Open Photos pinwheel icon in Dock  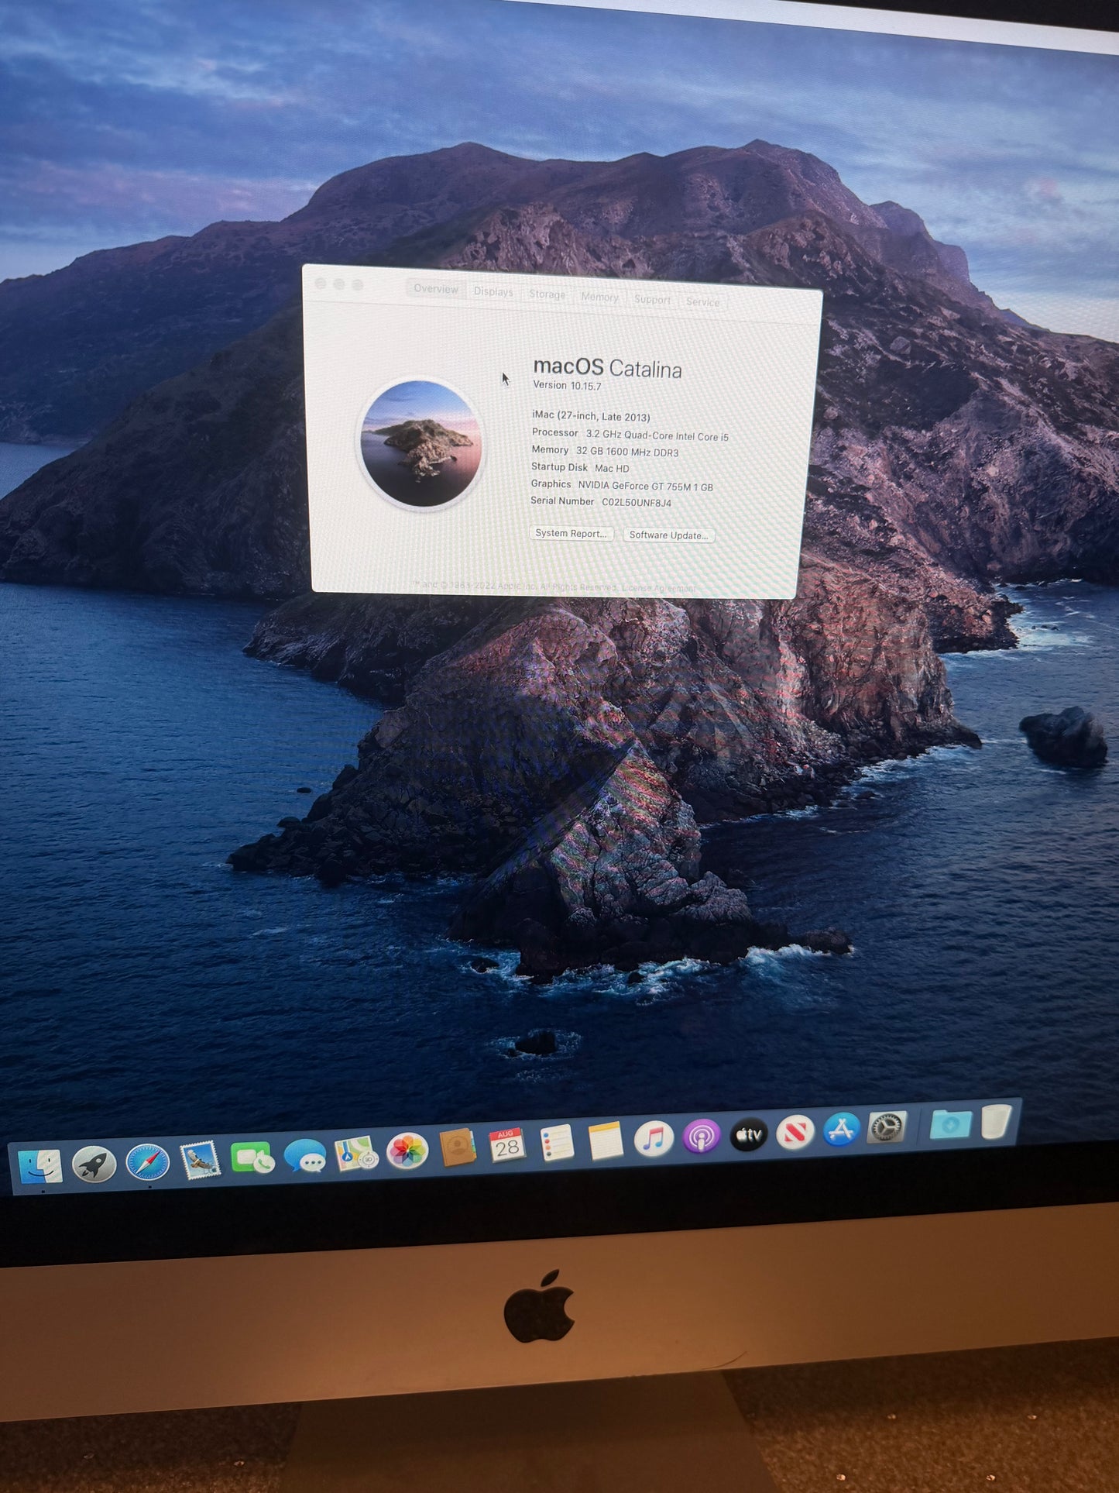[407, 1151]
